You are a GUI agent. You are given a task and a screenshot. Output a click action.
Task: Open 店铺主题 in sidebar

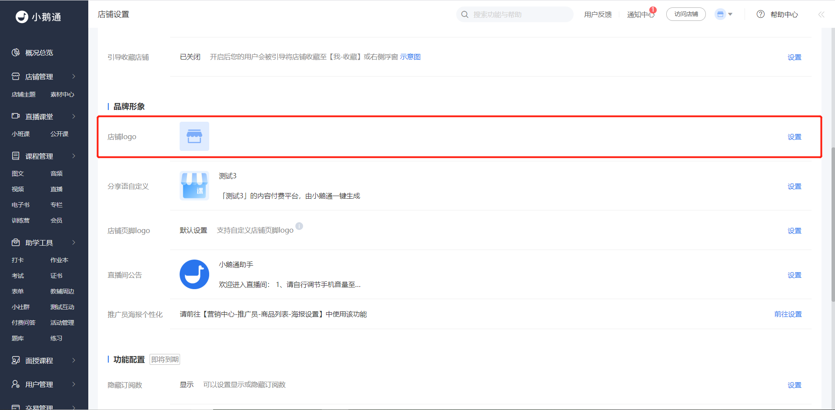pos(23,94)
